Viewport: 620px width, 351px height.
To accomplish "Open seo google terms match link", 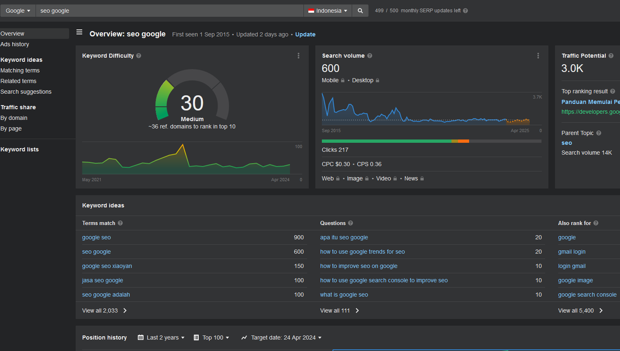I will coord(97,252).
